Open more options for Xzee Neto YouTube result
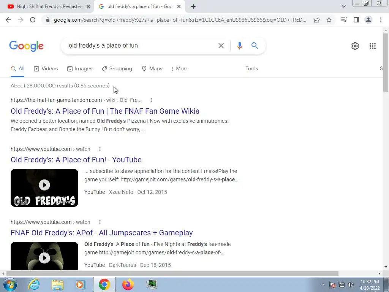The width and height of the screenshot is (389, 292). [x=100, y=149]
